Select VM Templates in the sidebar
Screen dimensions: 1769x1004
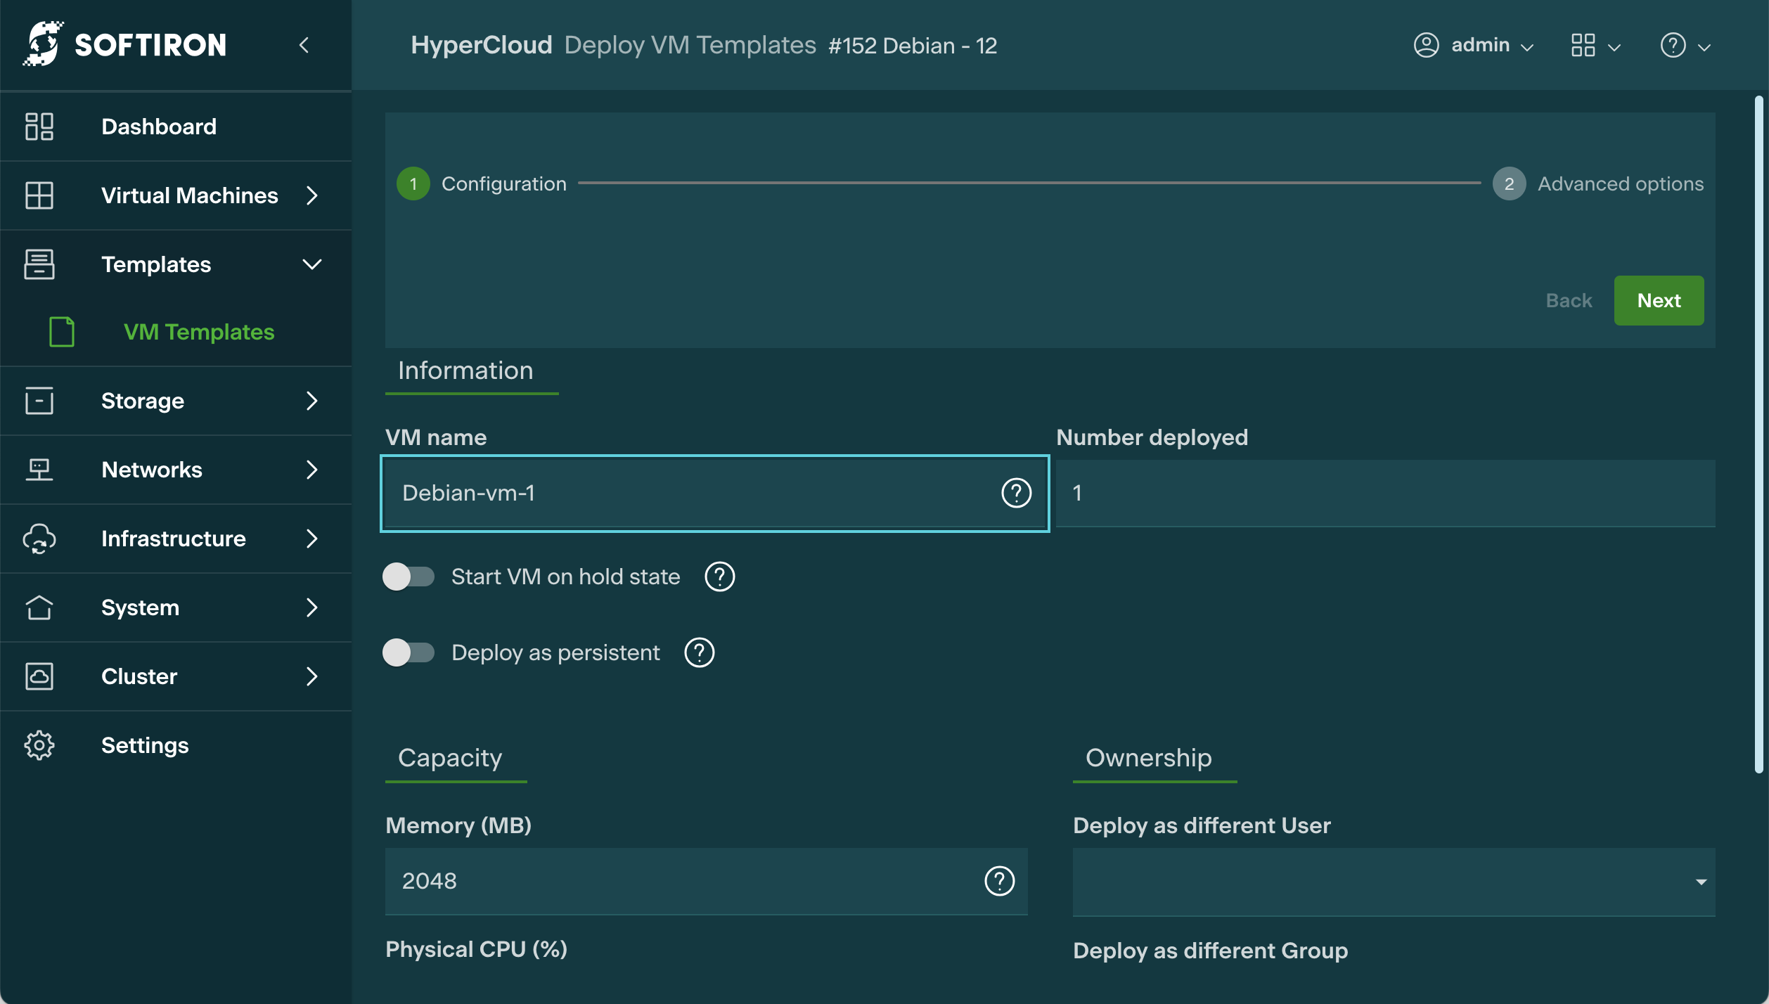coord(198,332)
